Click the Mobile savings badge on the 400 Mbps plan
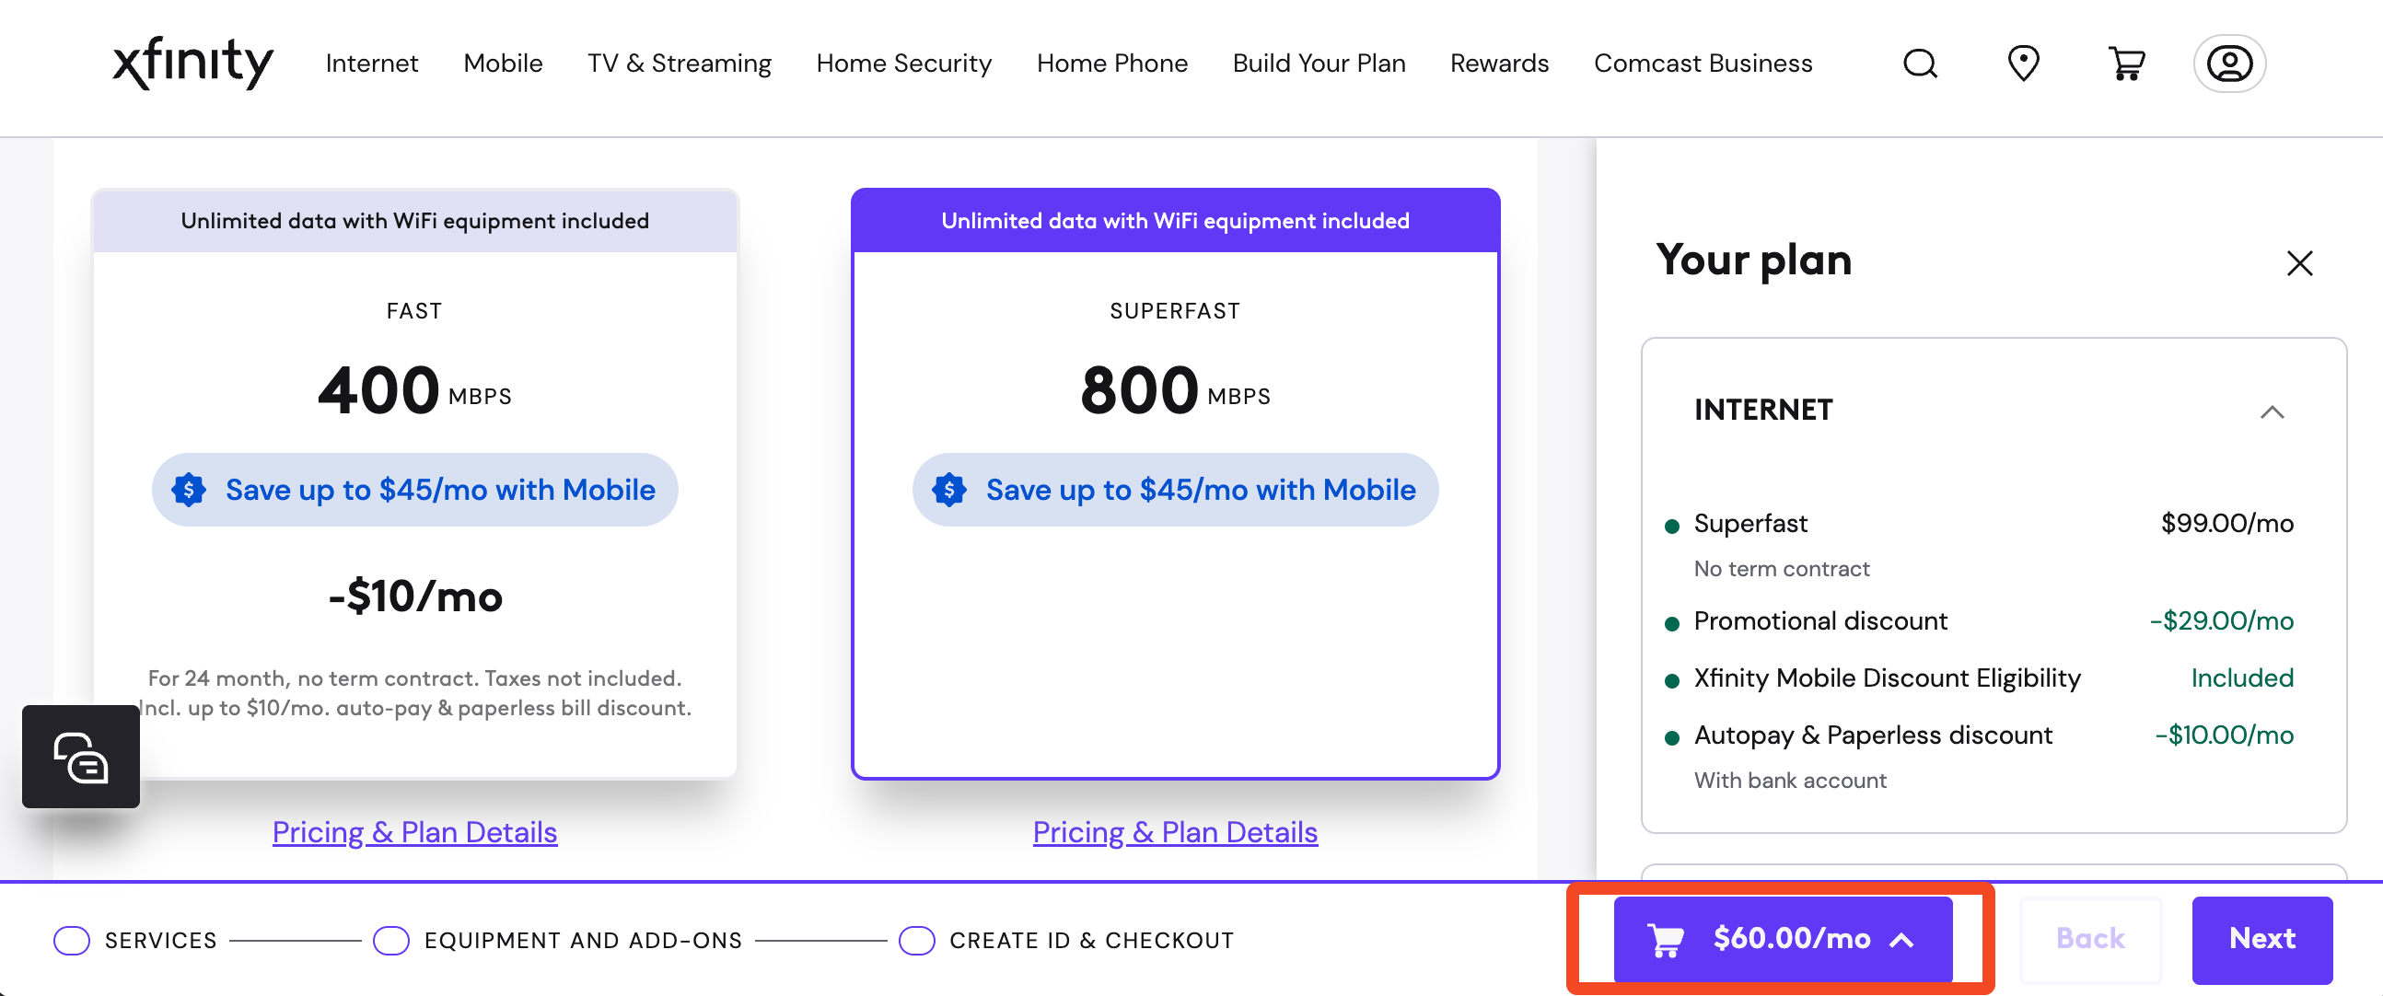This screenshot has height=996, width=2383. (x=413, y=489)
